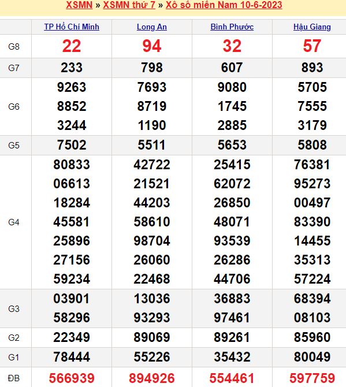Open the Hậu Giang province link

coord(312,27)
